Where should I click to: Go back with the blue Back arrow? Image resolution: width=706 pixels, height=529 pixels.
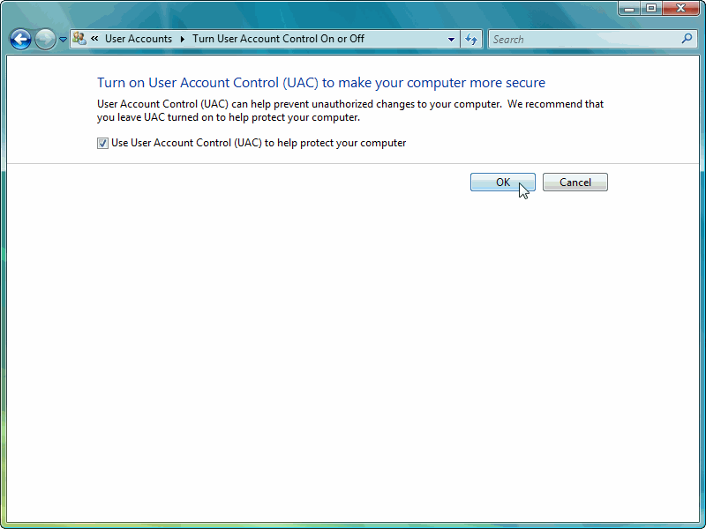[20, 40]
